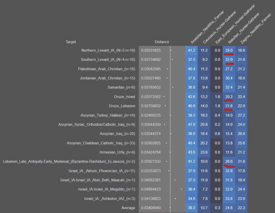The height and width of the screenshot is (213, 275).
Task: Click Natufian value 21.6 for Druze_Lebanon
Action: click(x=229, y=106)
